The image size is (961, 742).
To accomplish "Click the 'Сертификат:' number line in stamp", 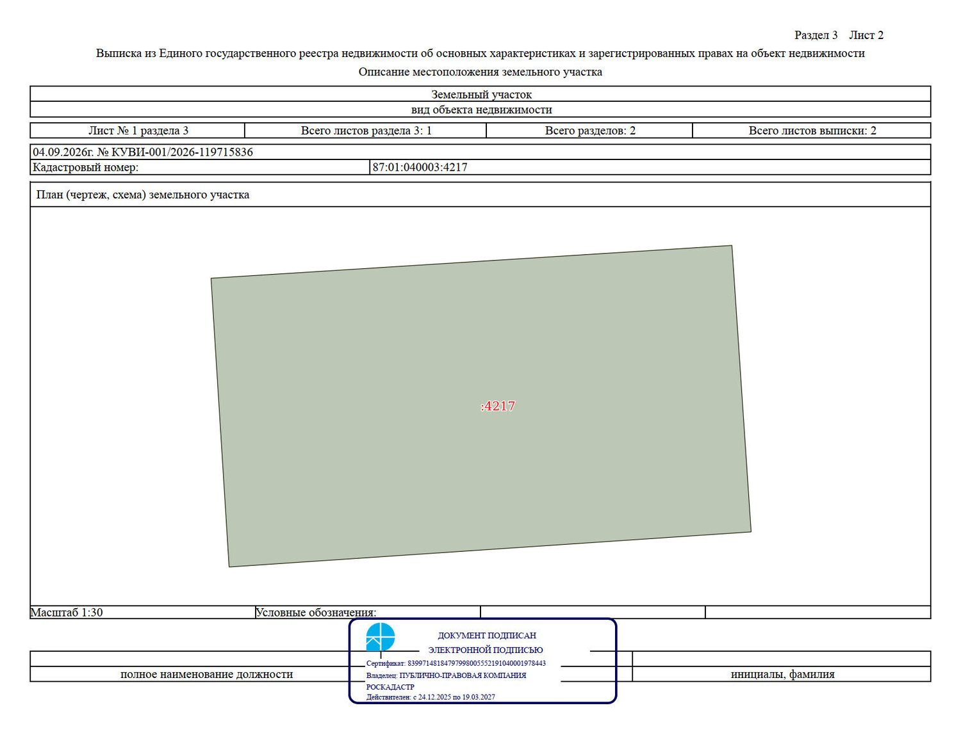I will coord(456,663).
